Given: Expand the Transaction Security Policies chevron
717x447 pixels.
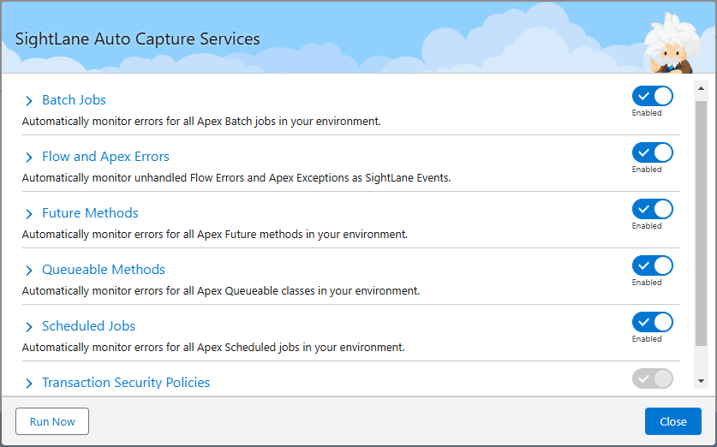Looking at the screenshot, I should tap(29, 384).
